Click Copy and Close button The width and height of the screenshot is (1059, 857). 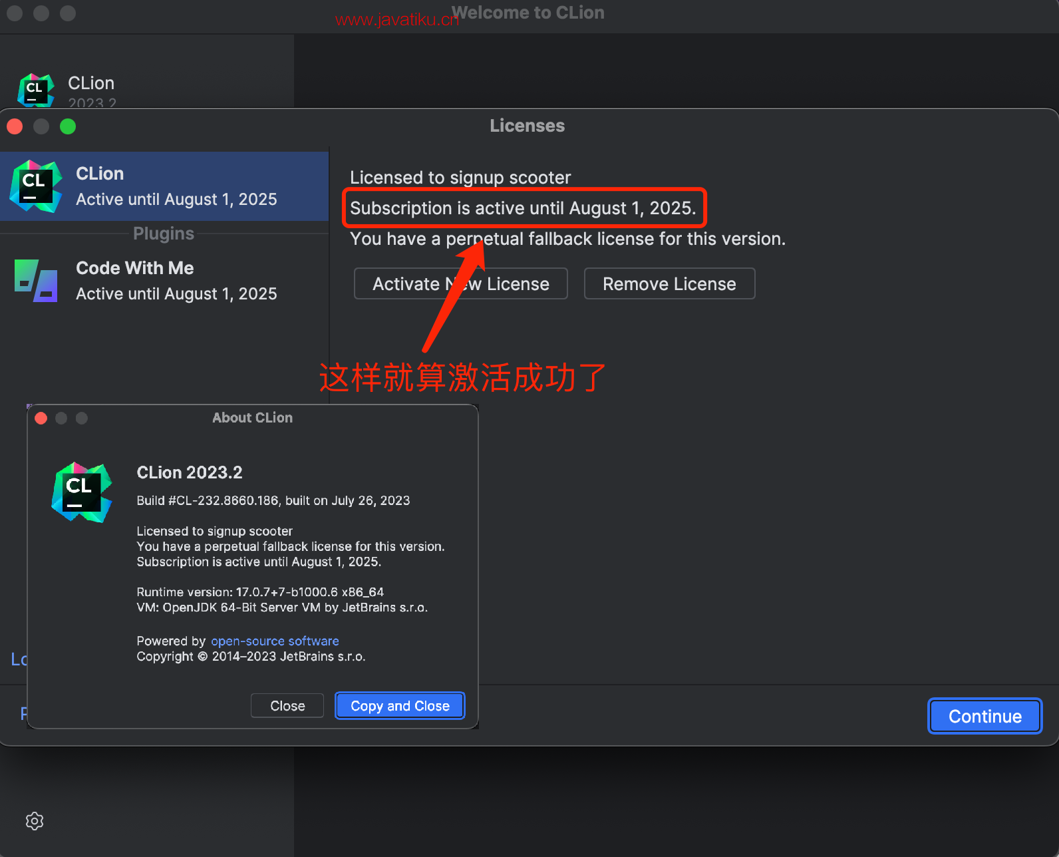click(400, 706)
